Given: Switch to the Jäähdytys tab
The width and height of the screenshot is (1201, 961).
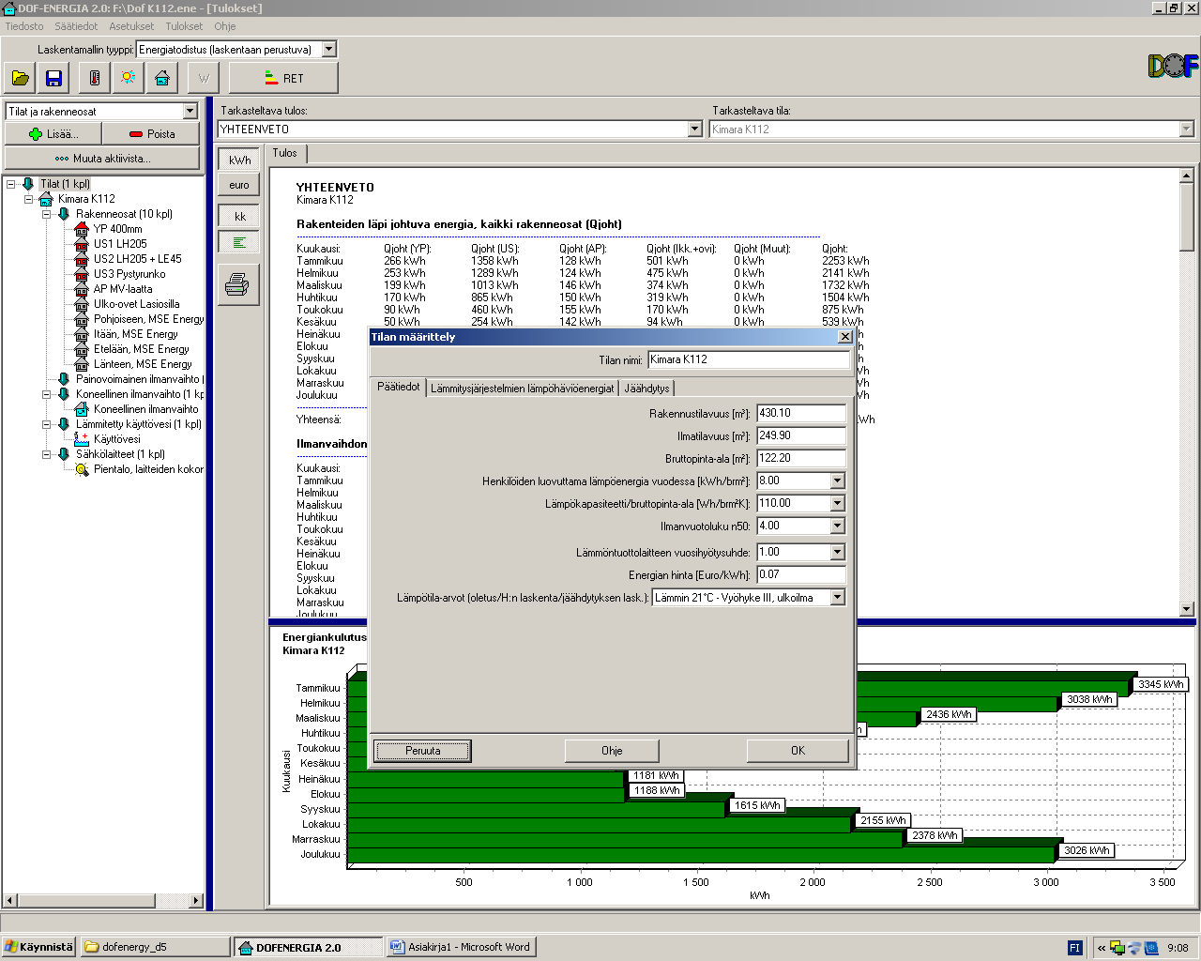Looking at the screenshot, I should (646, 389).
